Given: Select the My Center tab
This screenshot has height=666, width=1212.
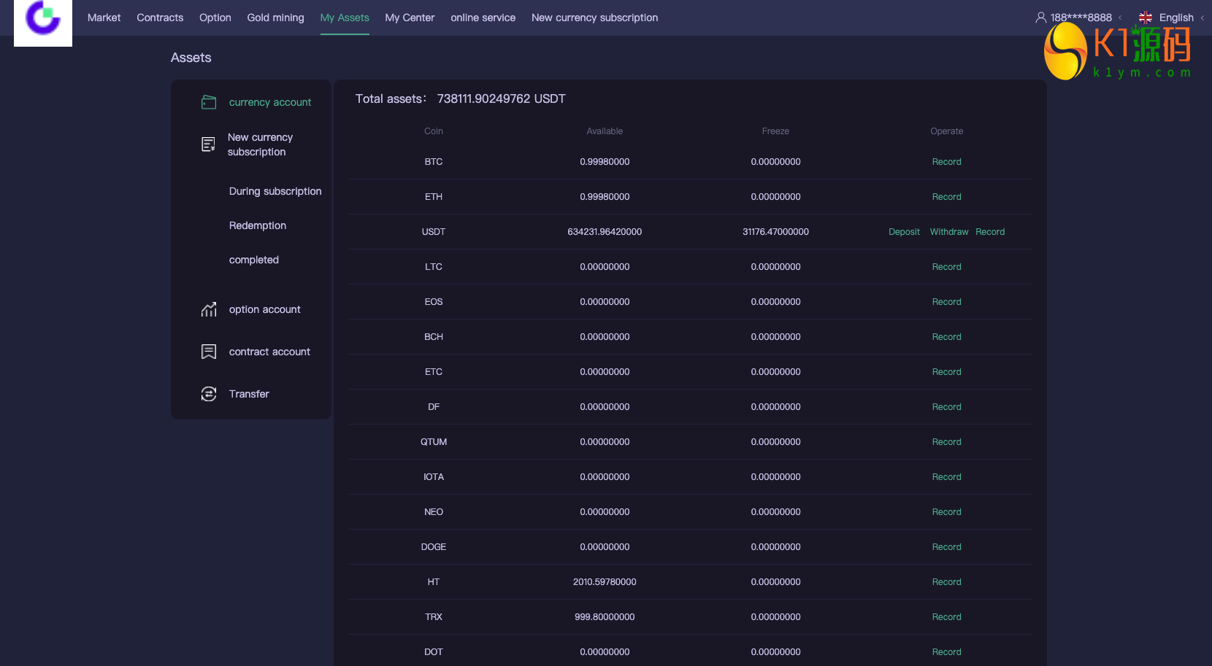Looking at the screenshot, I should [410, 18].
